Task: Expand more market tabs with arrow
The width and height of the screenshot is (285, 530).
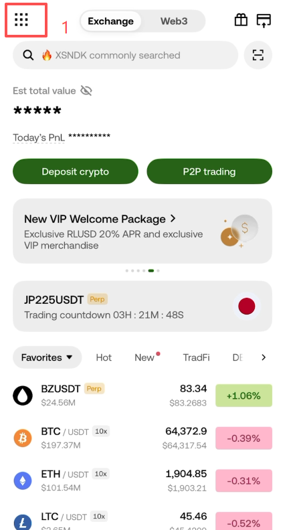Action: click(x=264, y=357)
